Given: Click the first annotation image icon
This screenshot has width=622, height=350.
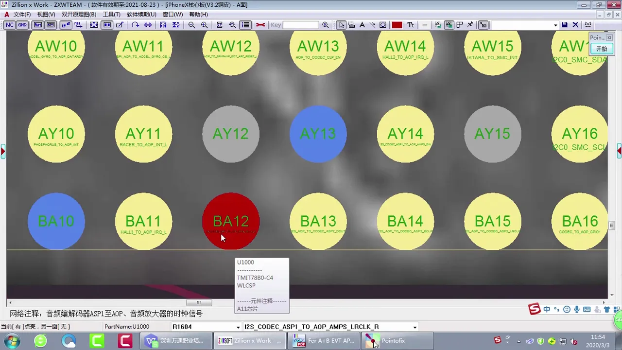Looking at the screenshot, I should point(438,25).
